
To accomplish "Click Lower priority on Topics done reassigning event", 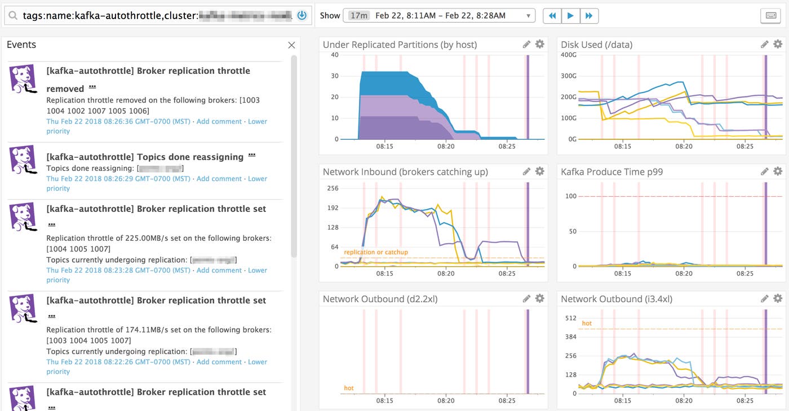I will pyautogui.click(x=258, y=179).
